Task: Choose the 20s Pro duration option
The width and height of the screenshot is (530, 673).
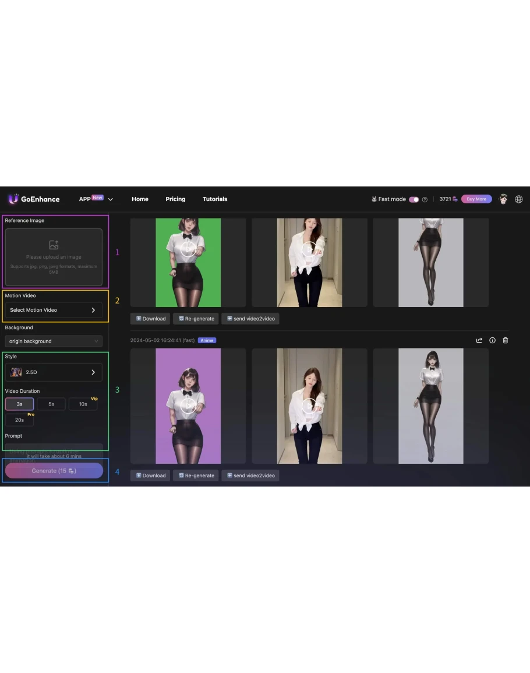Action: pyautogui.click(x=19, y=420)
